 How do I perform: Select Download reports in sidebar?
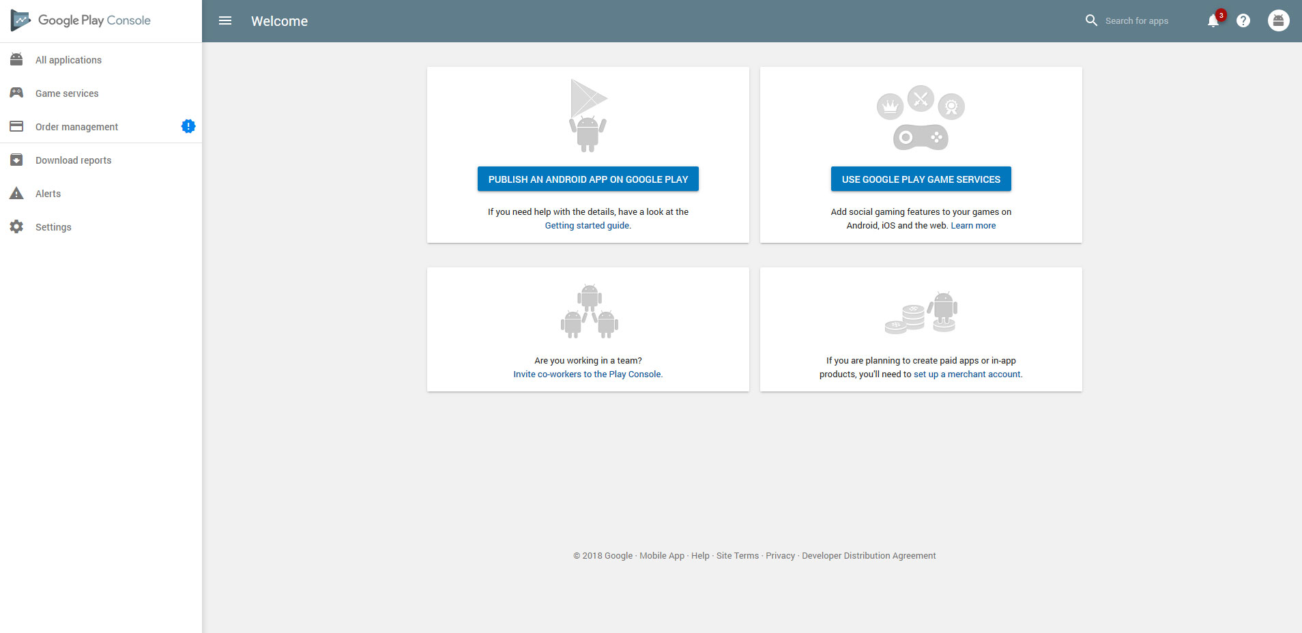pos(73,160)
